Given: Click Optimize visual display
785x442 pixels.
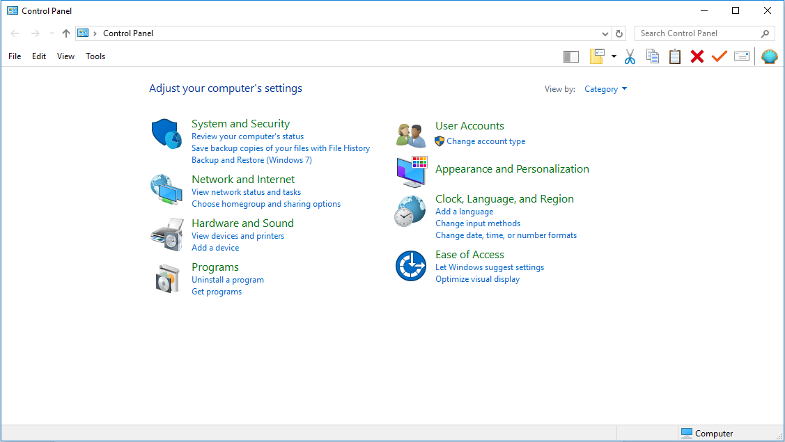Looking at the screenshot, I should click(x=477, y=279).
